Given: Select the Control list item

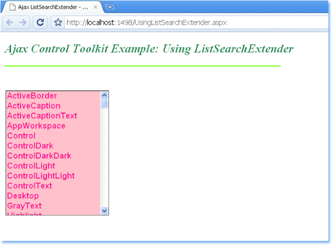Looking at the screenshot, I should tap(53, 136).
